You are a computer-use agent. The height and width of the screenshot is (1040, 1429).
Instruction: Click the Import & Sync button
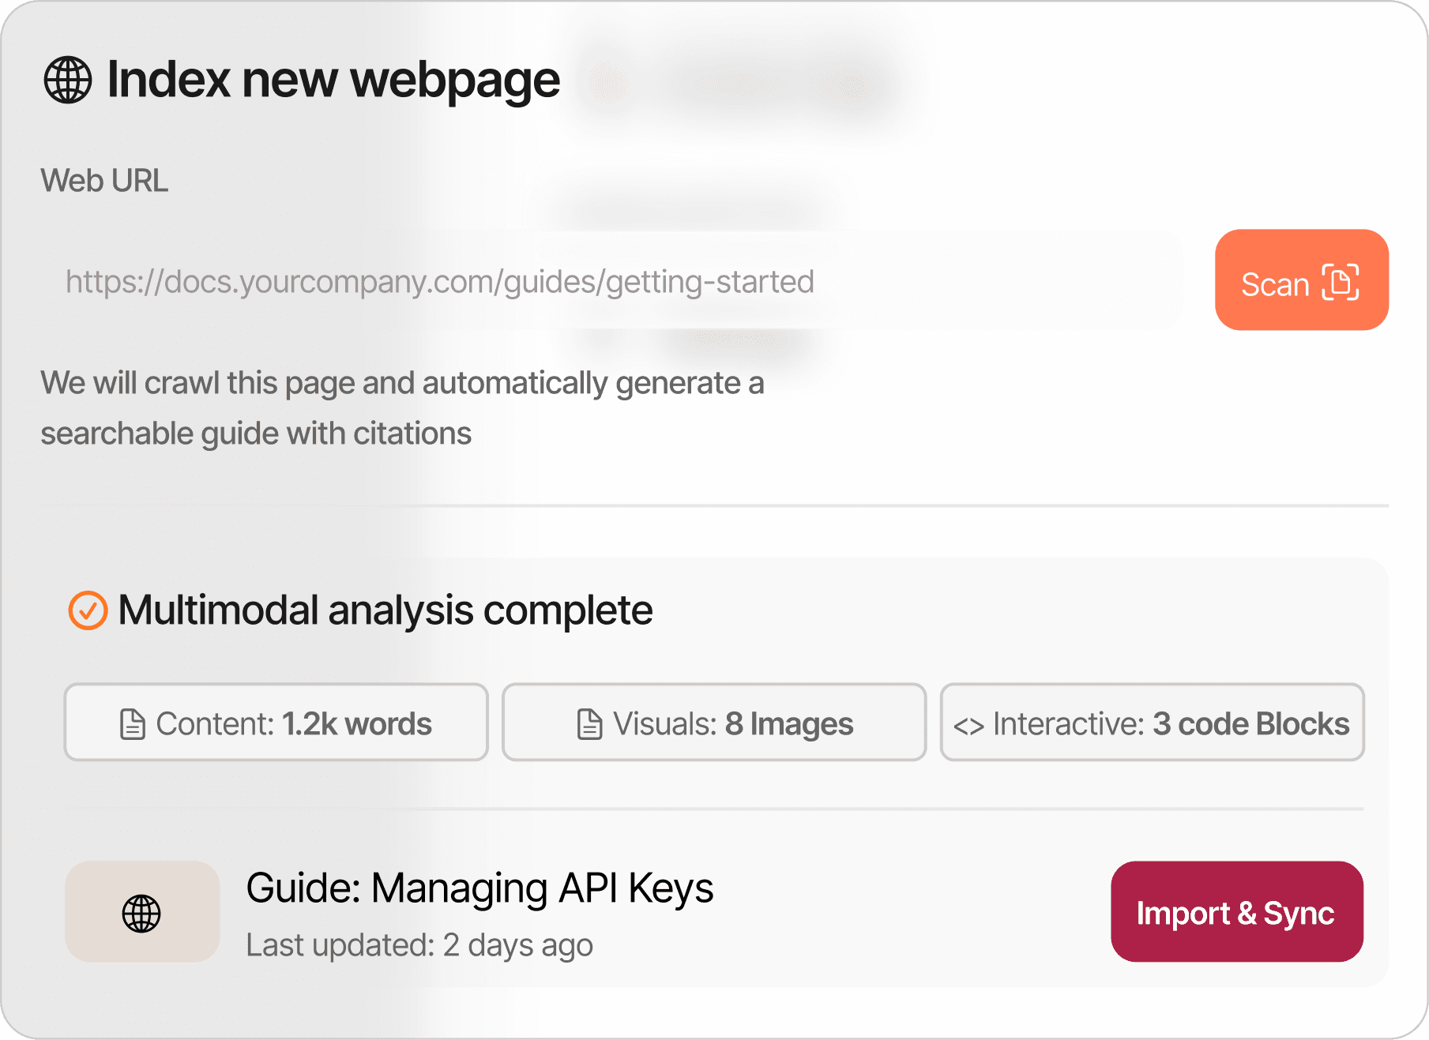coord(1237,912)
